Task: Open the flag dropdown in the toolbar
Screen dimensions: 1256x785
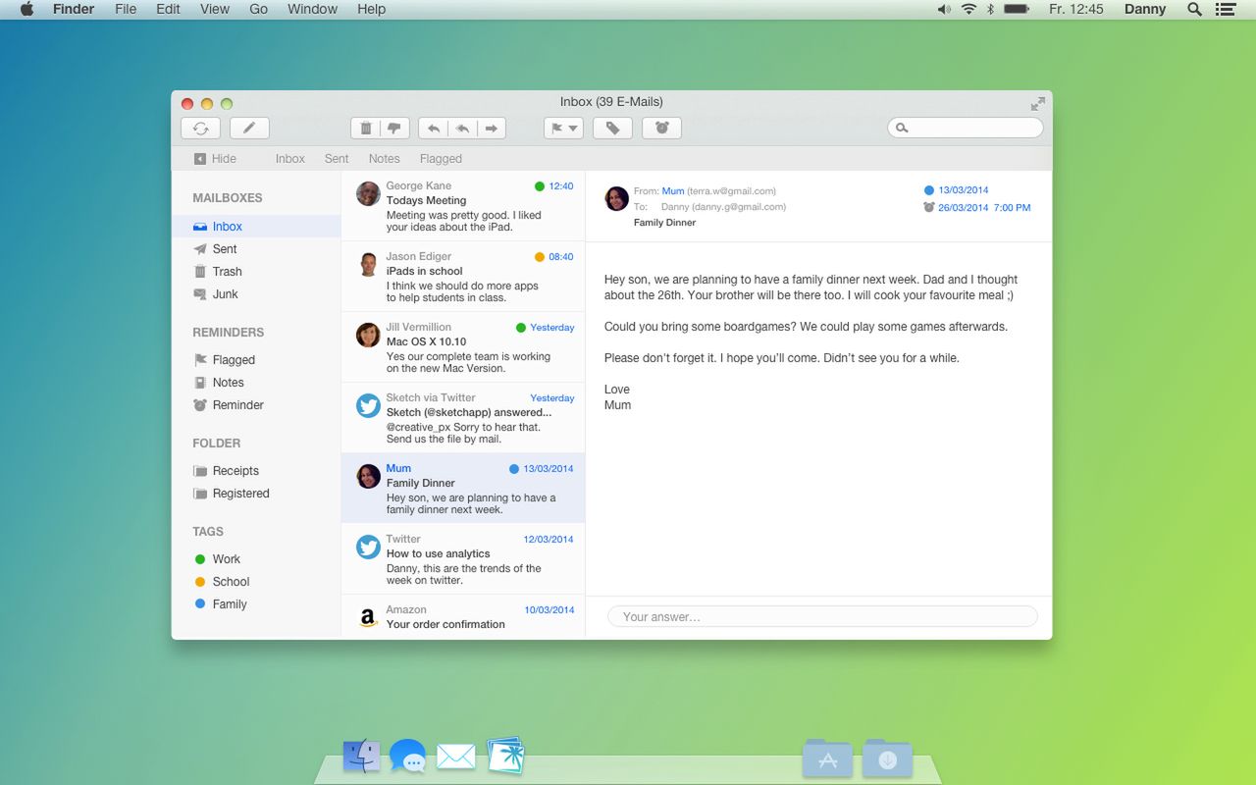Action: (x=563, y=129)
